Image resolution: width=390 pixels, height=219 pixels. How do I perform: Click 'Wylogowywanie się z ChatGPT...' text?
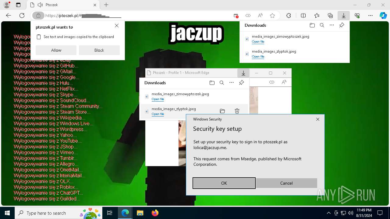(48, 193)
